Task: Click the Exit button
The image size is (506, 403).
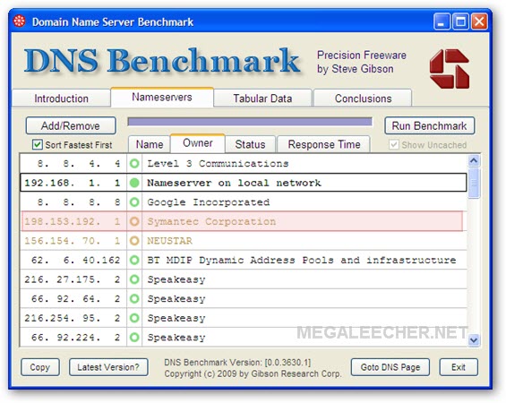Action: (459, 367)
